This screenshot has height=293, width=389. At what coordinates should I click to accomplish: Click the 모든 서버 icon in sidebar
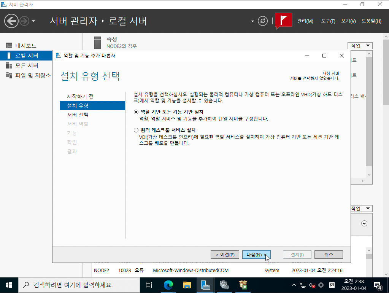tap(9, 65)
